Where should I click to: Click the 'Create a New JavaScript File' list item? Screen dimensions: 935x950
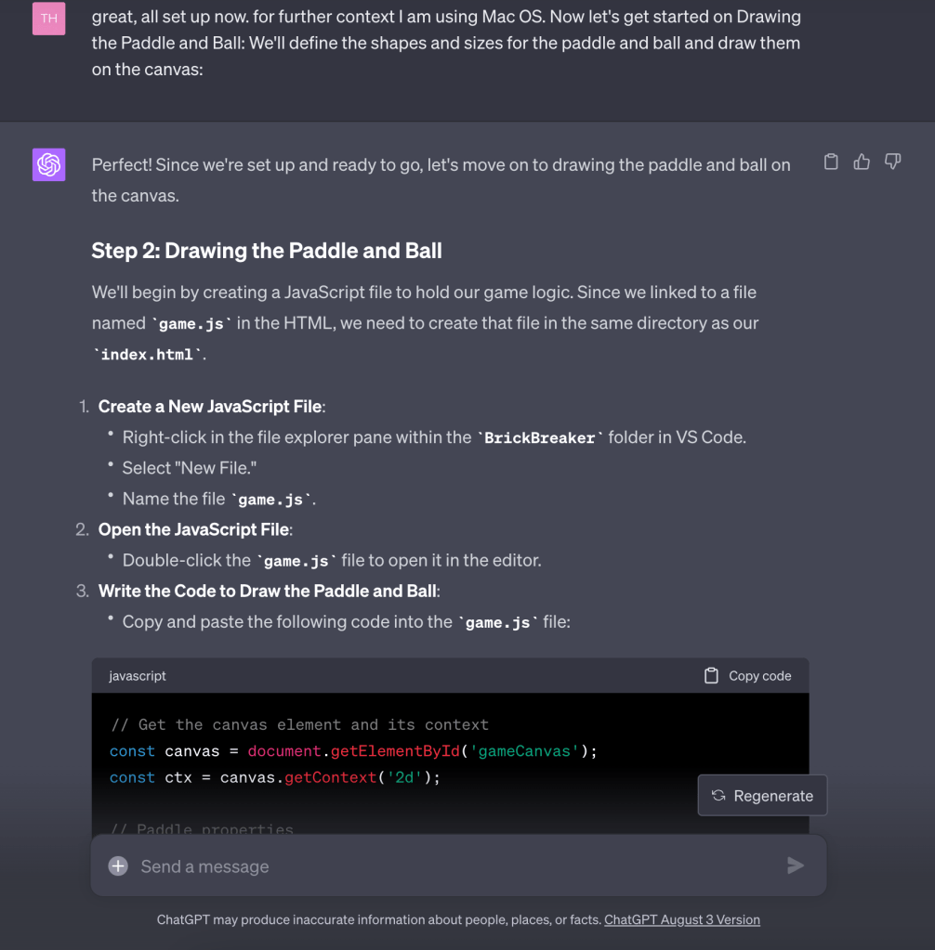coord(212,407)
